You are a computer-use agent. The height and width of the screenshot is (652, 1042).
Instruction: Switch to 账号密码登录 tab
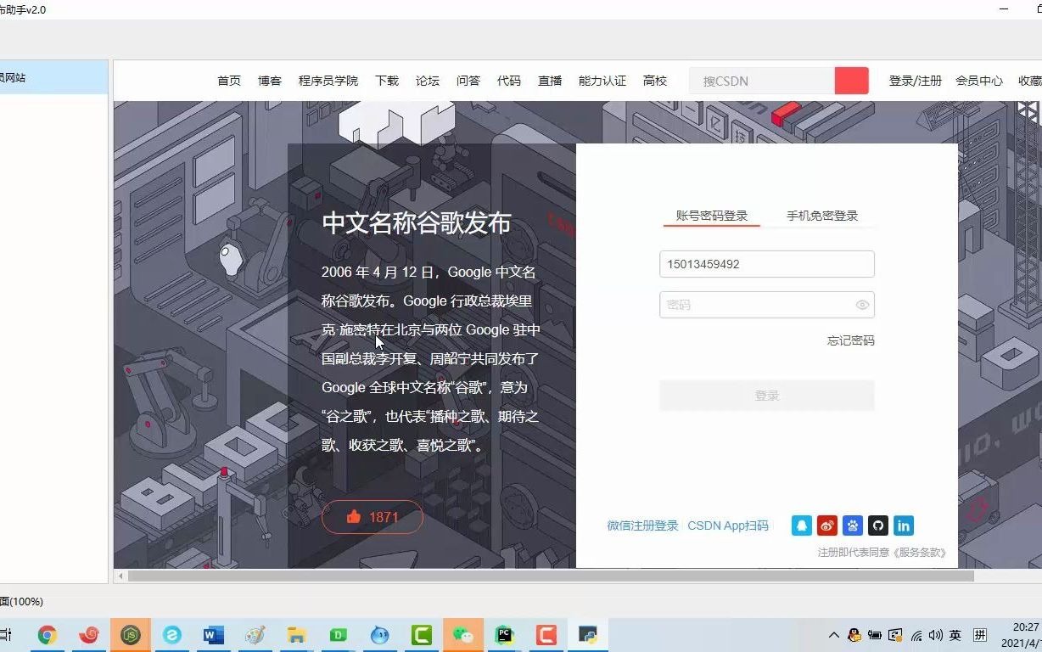(710, 215)
